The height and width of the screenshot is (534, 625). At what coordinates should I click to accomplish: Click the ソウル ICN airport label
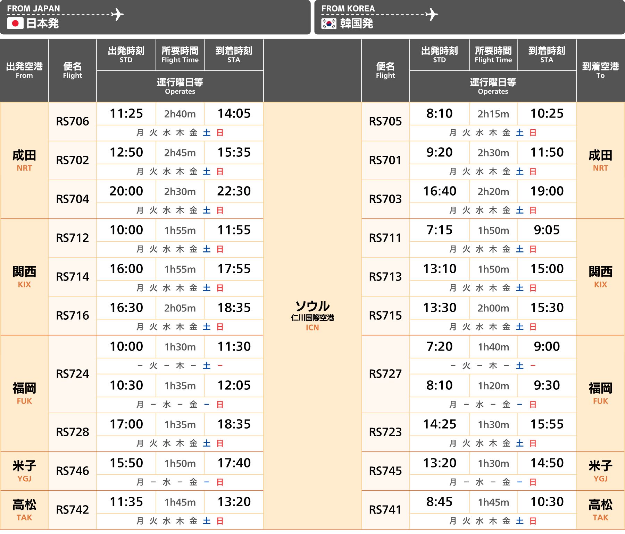click(x=312, y=315)
